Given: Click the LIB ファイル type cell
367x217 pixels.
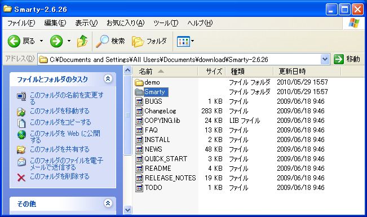Looking at the screenshot, I should tap(245, 121).
